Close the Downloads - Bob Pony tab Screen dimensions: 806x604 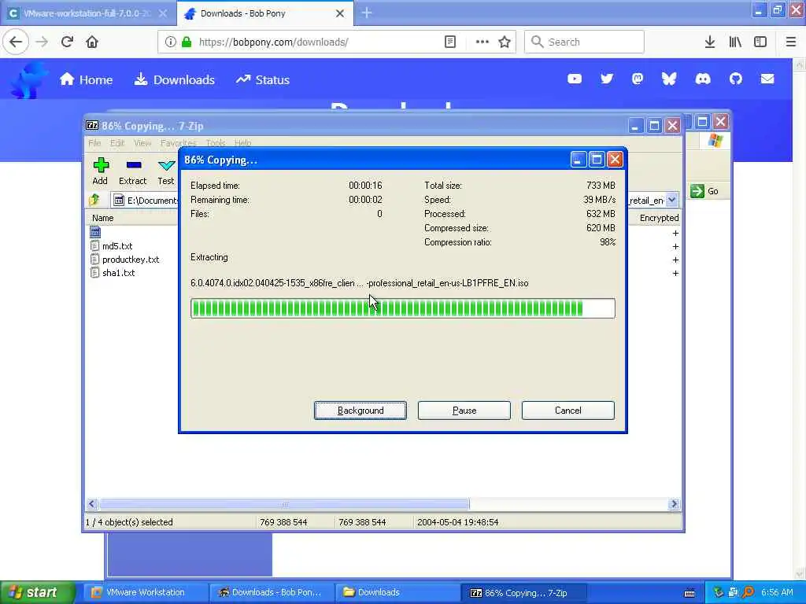pyautogui.click(x=340, y=13)
